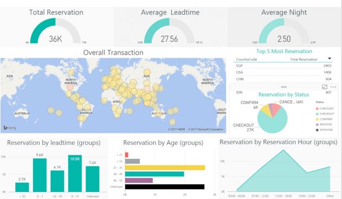Open focus mode on Reservation by Status
342x199 pixels.
tap(325, 87)
